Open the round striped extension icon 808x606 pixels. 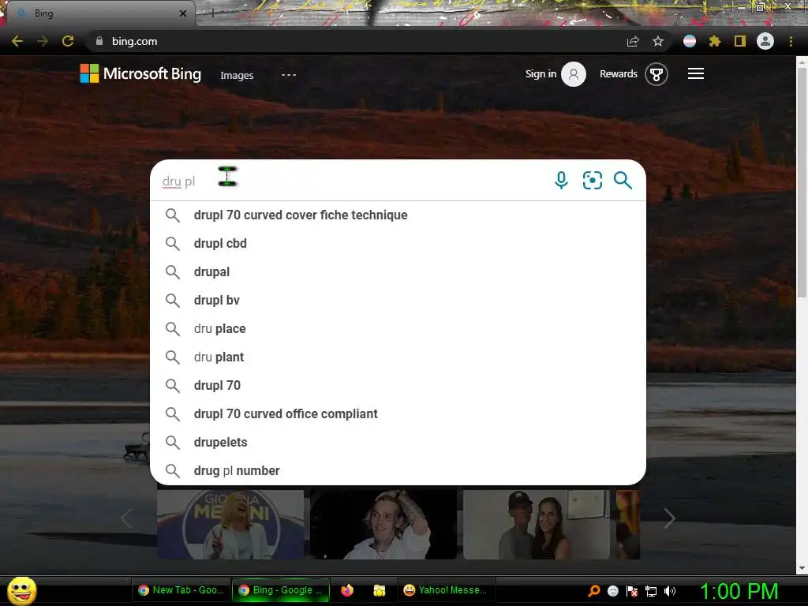690,41
